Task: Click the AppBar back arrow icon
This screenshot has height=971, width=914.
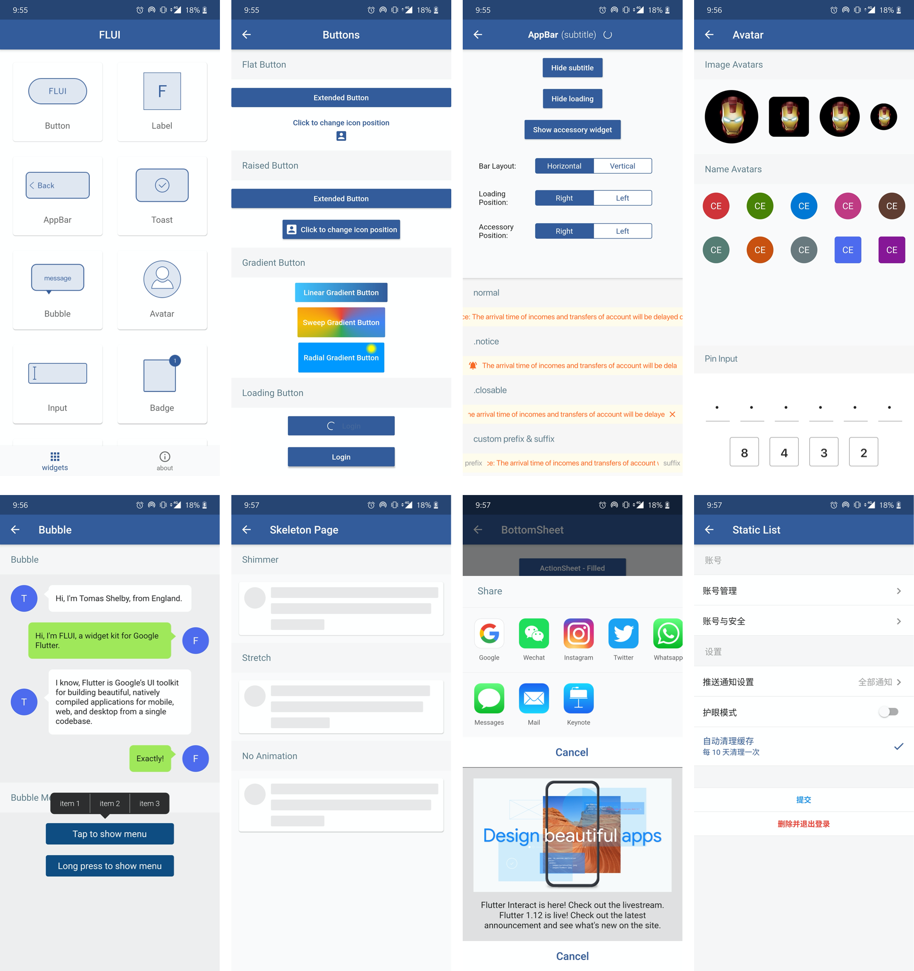Action: [479, 34]
